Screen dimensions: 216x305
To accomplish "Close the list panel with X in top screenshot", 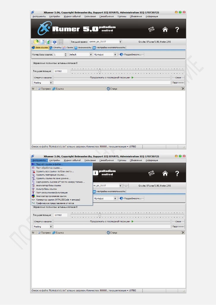I will pos(183,89).
